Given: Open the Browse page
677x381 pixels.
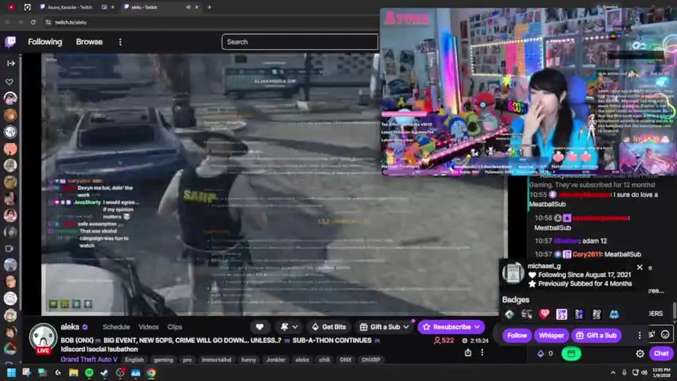Looking at the screenshot, I should click(89, 42).
